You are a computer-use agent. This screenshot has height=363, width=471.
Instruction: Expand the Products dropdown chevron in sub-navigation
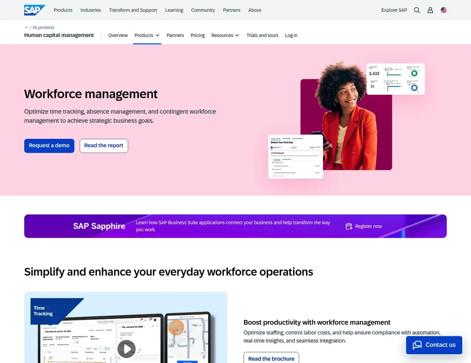point(157,35)
